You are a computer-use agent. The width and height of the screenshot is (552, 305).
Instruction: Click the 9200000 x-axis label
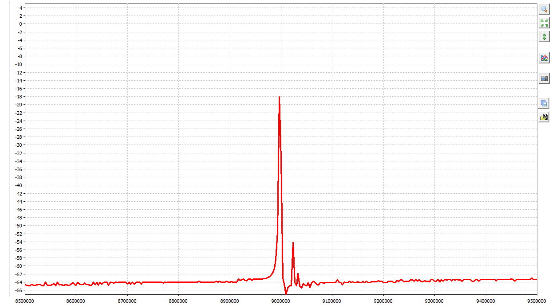383,301
